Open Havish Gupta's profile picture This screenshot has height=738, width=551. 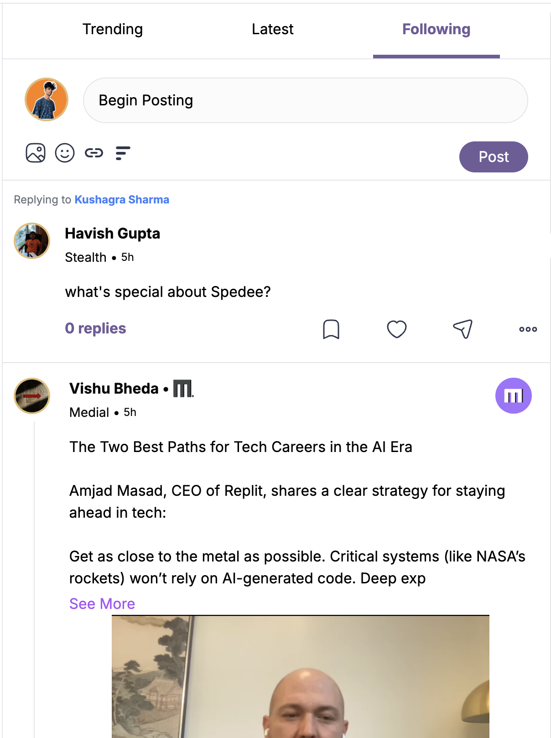(32, 241)
